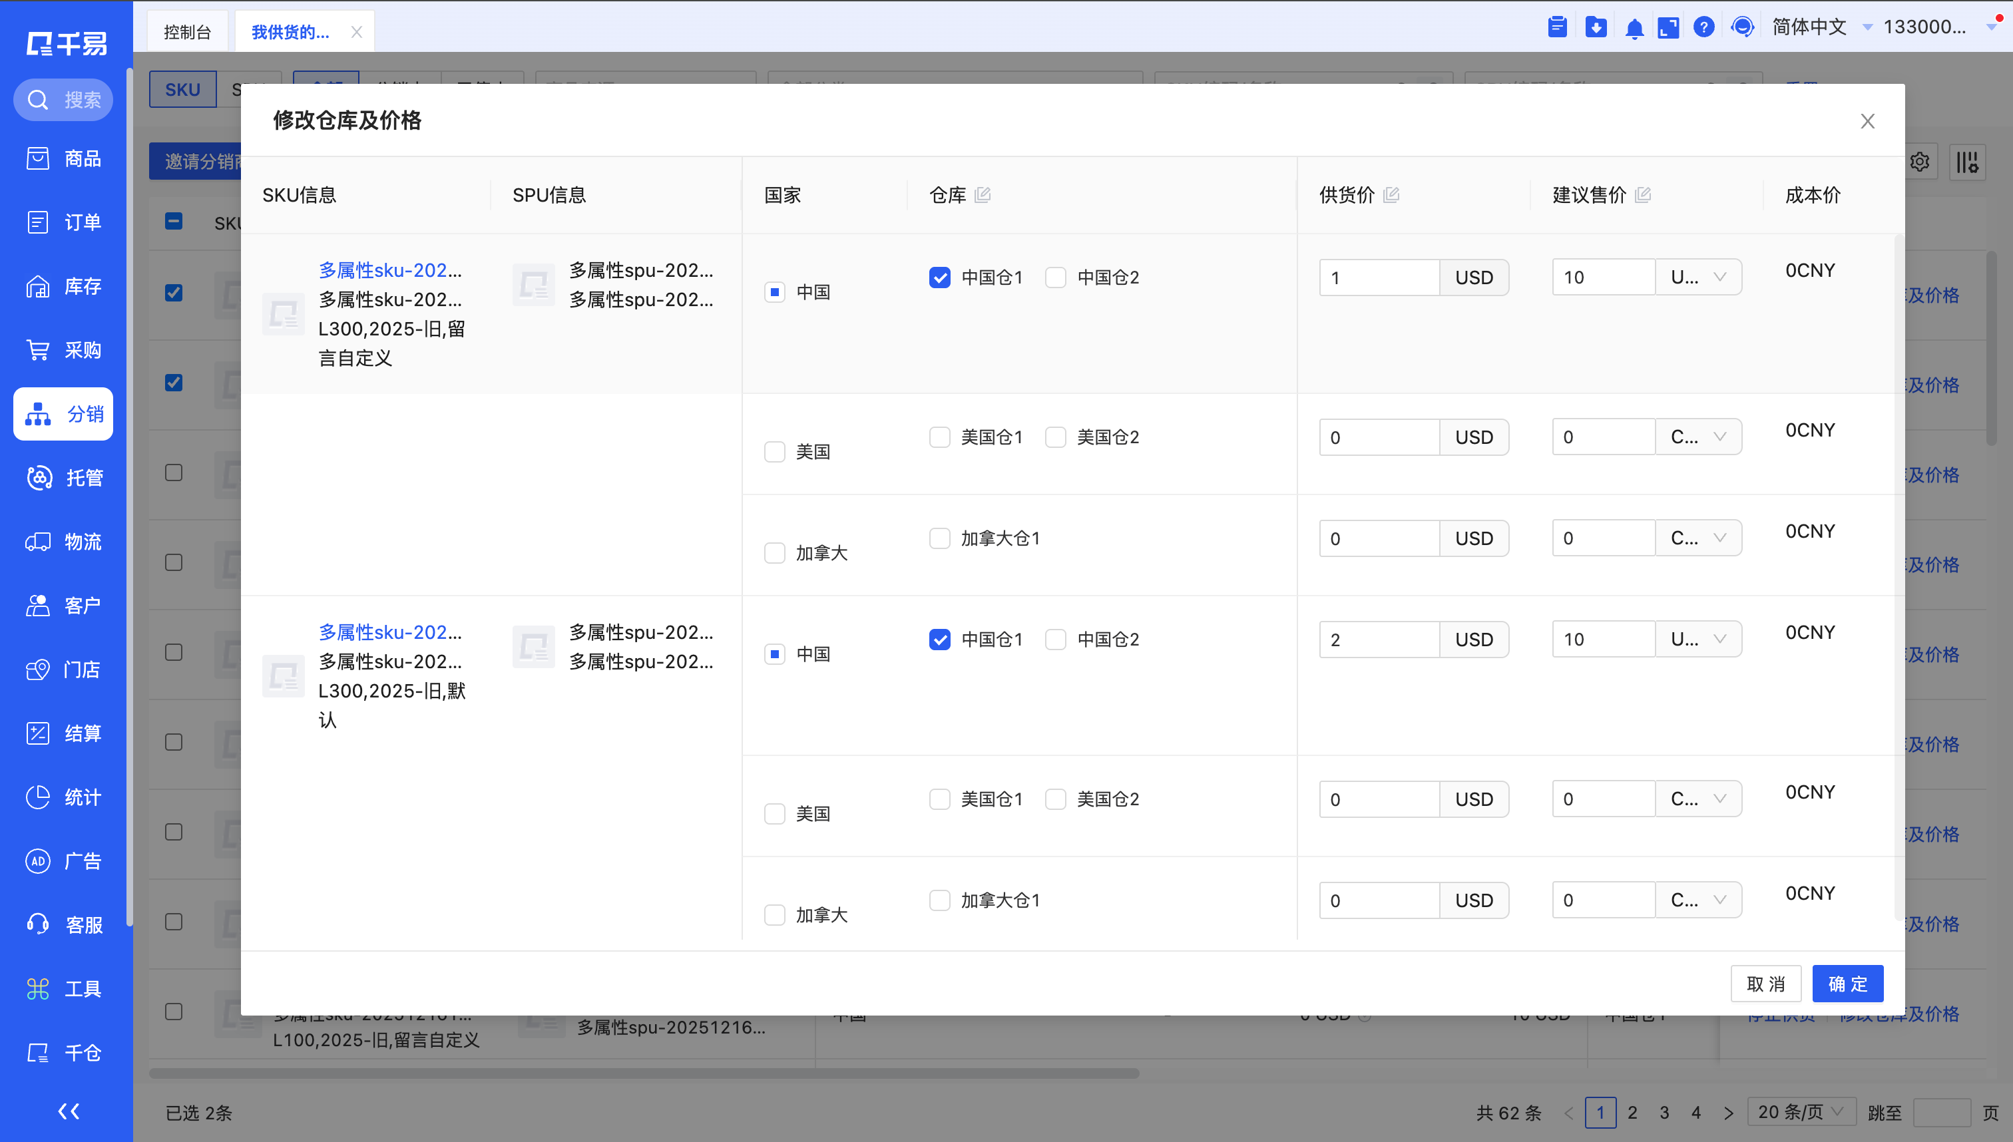The height and width of the screenshot is (1142, 2013).
Task: Check 加拿大仓1 for the second SKU
Action: click(x=940, y=900)
